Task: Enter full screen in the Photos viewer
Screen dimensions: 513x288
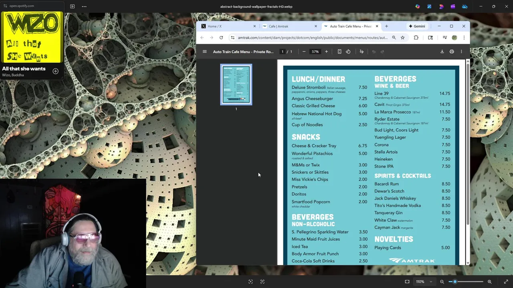Action: [x=506, y=282]
